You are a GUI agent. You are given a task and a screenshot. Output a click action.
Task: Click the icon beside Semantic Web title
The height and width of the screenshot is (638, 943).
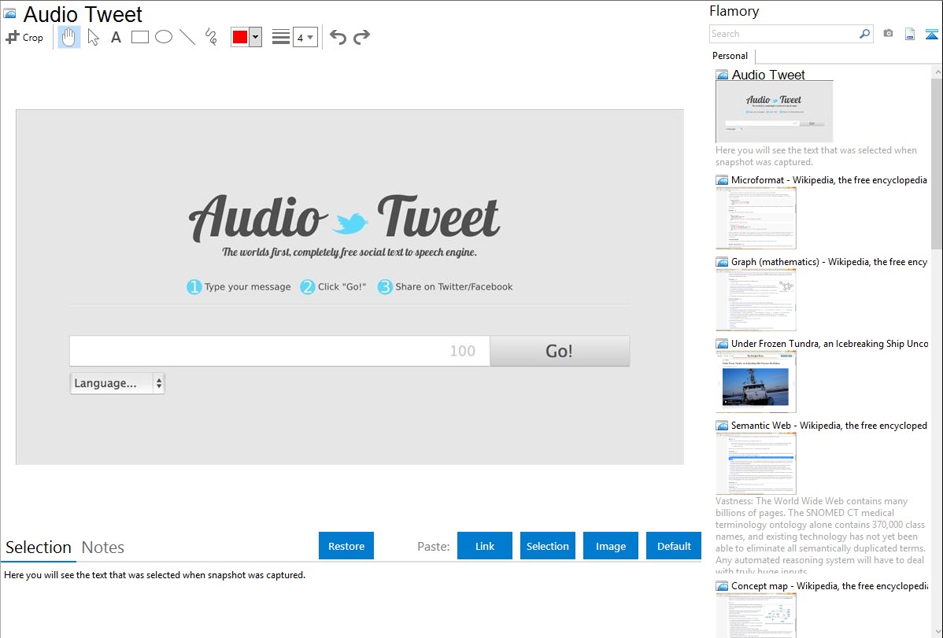tap(722, 426)
